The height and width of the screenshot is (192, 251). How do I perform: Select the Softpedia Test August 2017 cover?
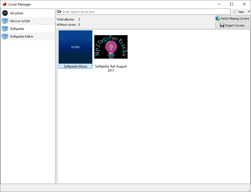[111, 47]
